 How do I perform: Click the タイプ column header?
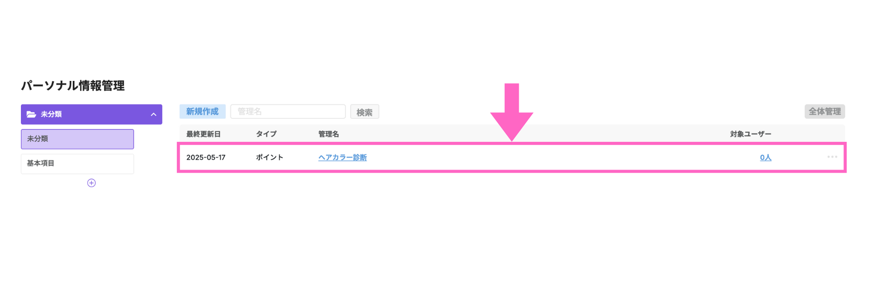266,134
